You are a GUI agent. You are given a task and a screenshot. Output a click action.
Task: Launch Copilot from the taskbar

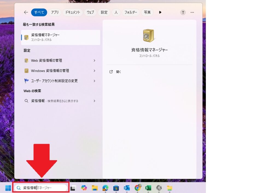[x=84, y=188]
